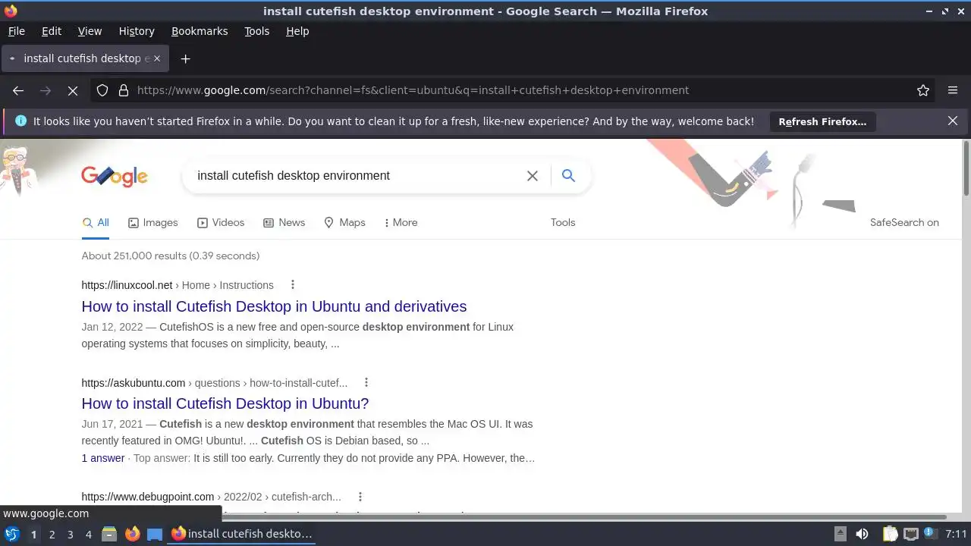Image resolution: width=971 pixels, height=546 pixels.
Task: Open the tracking protection shield icon
Action: click(102, 90)
